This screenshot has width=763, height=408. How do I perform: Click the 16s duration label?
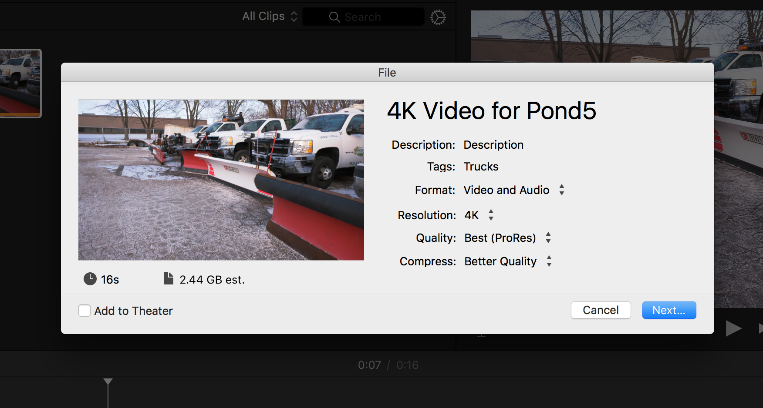click(110, 280)
